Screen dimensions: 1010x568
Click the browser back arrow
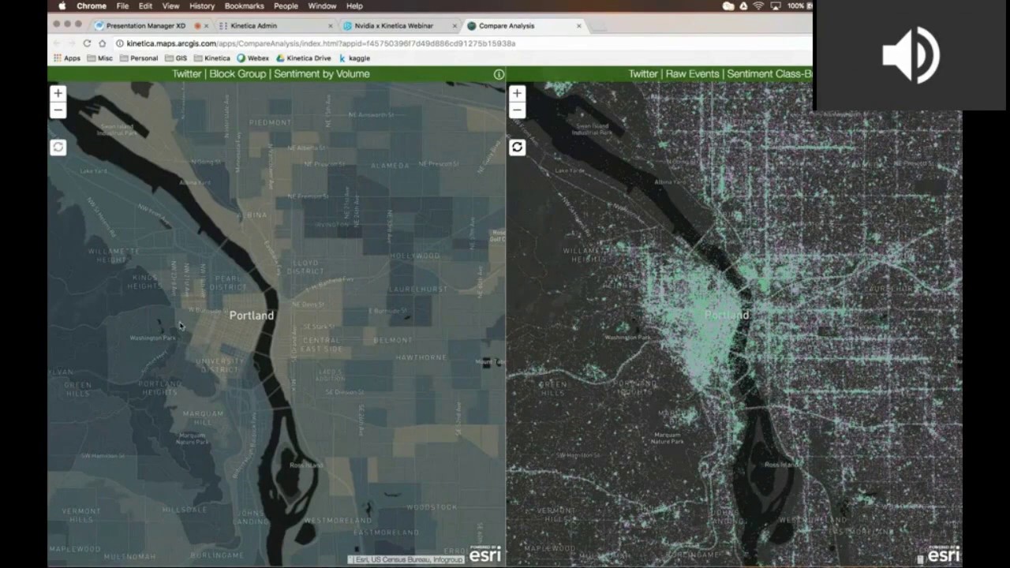click(57, 43)
